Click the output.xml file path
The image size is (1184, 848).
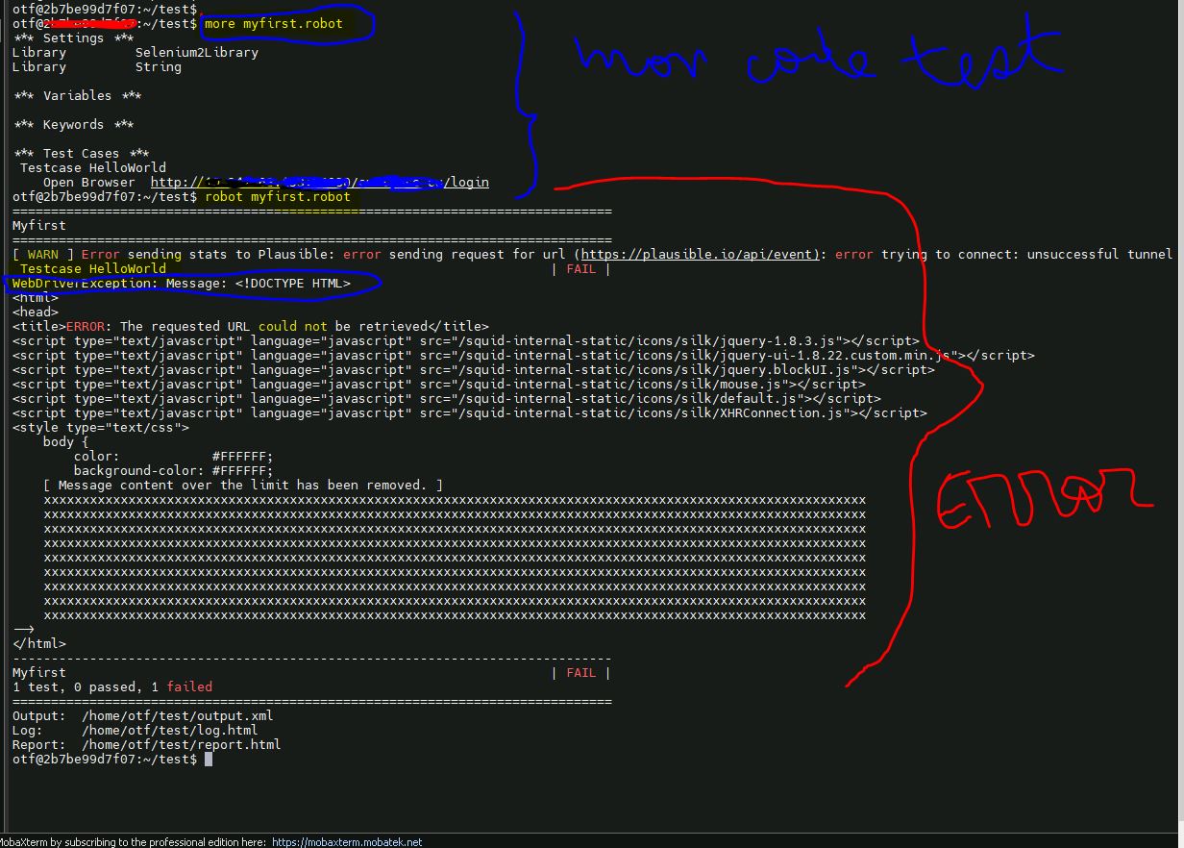177,716
